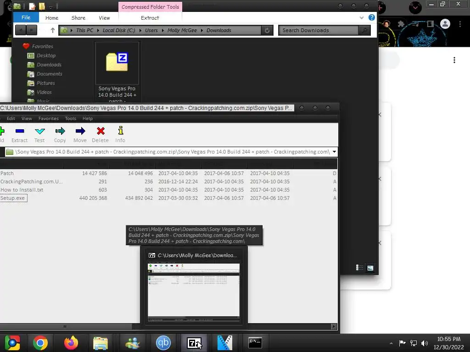Screen dimensions: 470x352
Task: Click the browser extensions puzzle icon
Action: 401,24
